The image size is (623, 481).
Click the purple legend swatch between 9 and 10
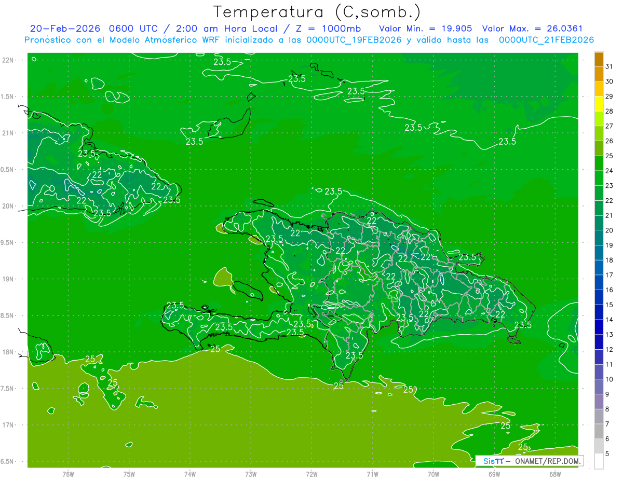pos(599,387)
